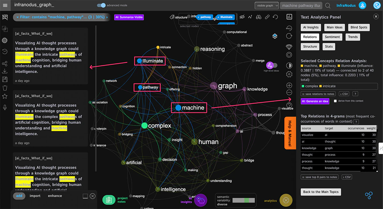The width and height of the screenshot is (383, 209).
Task: Open the hamburger main menu
Action: pyautogui.click(x=5, y=5)
